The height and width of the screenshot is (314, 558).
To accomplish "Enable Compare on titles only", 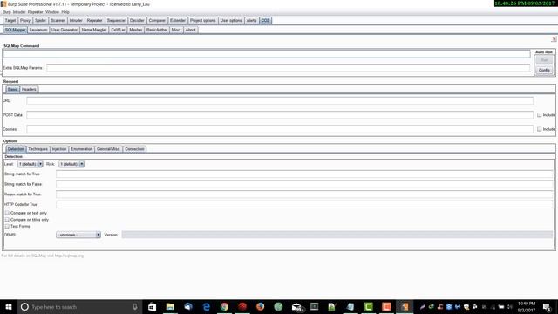I will [x=7, y=219].
